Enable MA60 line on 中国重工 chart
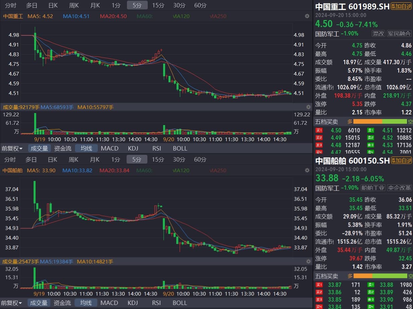The height and width of the screenshot is (309, 413). point(145,16)
